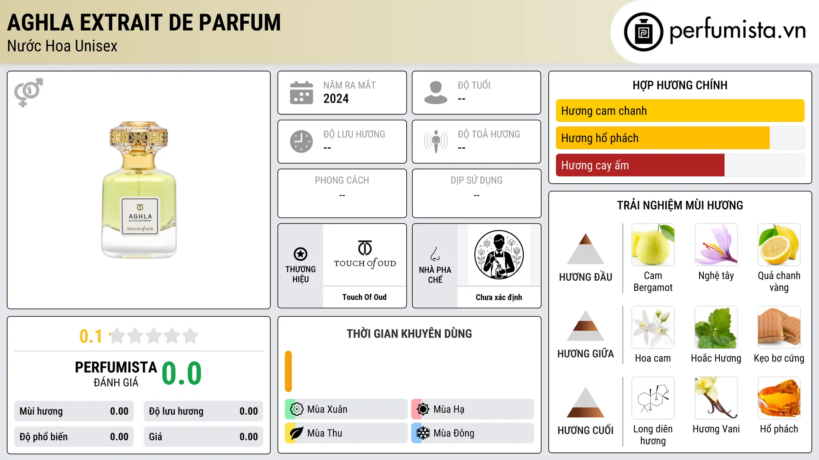The image size is (819, 460).
Task: Click the Hương cuối pyramid icon
Action: coord(585,402)
